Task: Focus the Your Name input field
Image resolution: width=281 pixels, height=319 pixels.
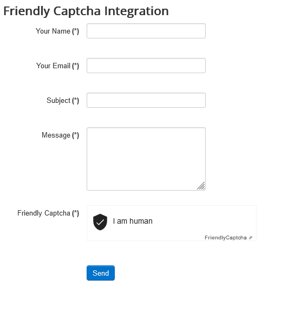Action: (x=146, y=31)
